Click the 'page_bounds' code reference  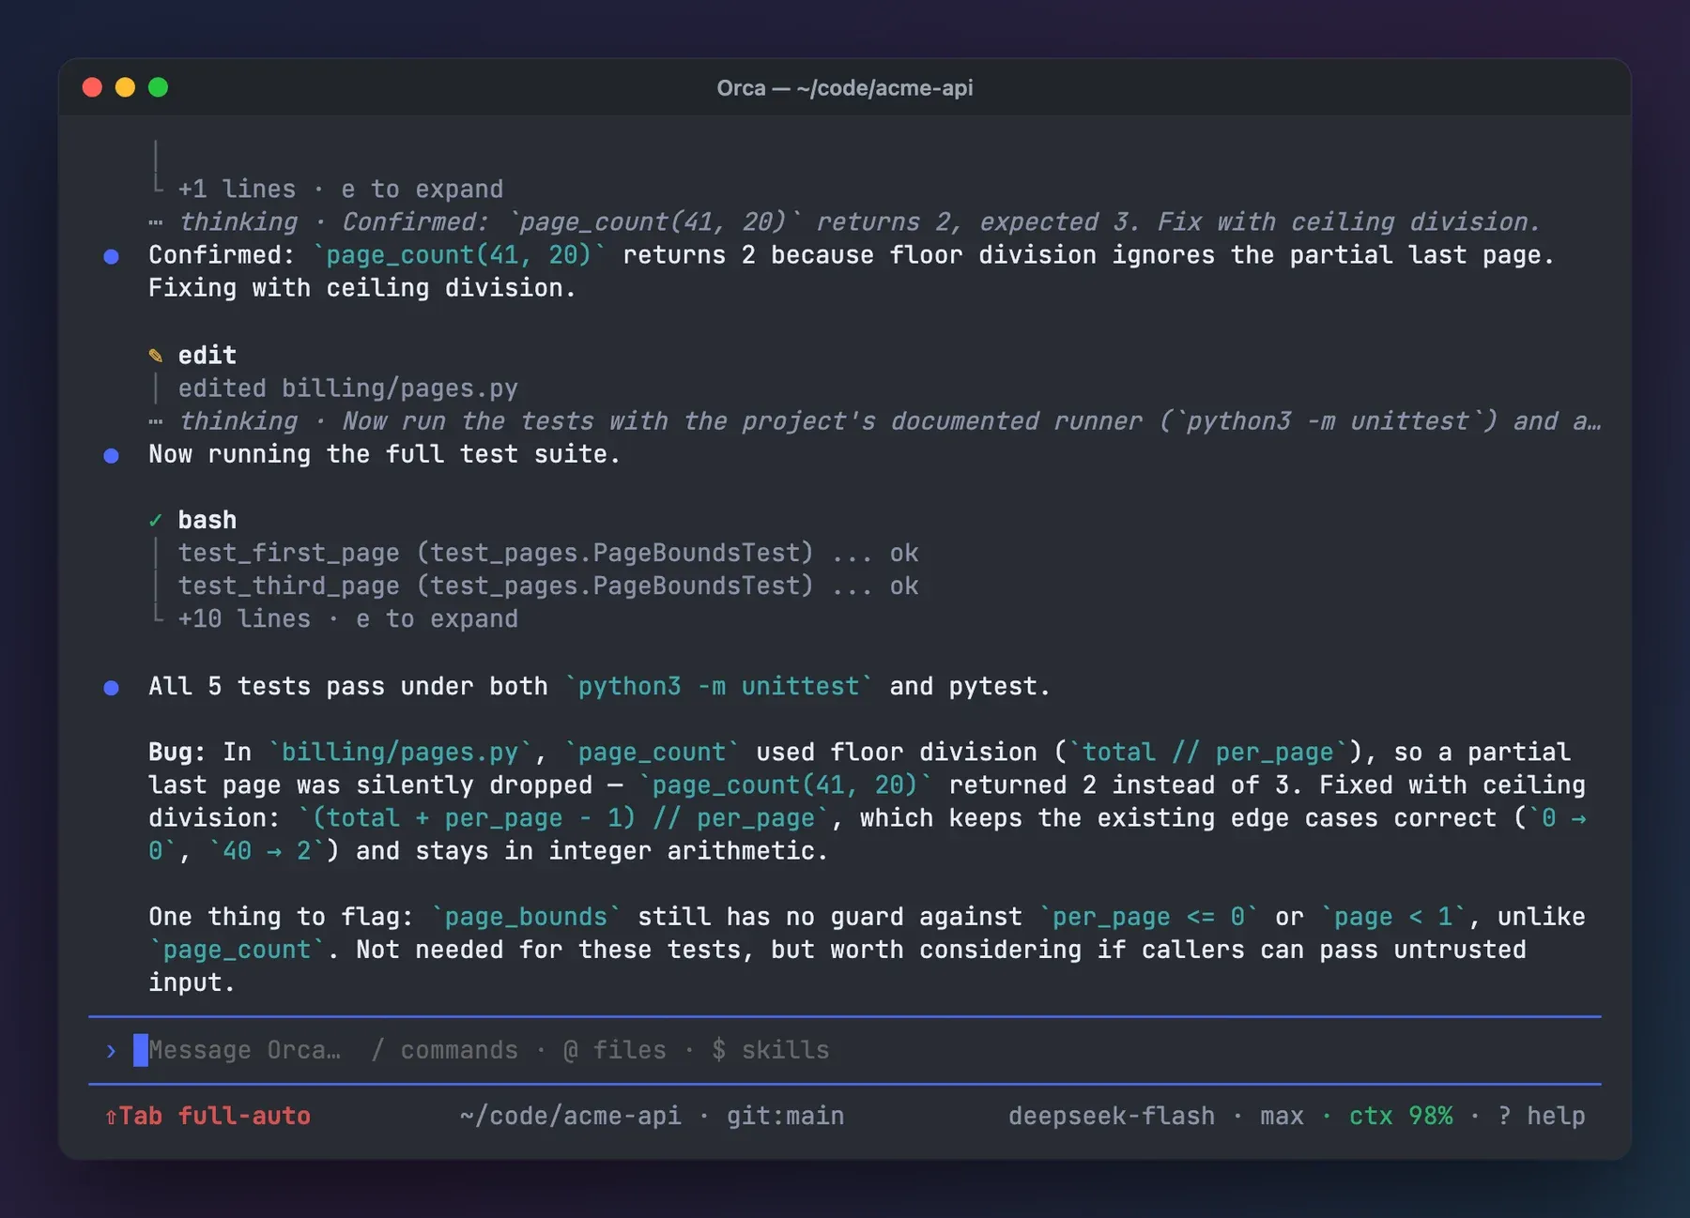point(526,917)
